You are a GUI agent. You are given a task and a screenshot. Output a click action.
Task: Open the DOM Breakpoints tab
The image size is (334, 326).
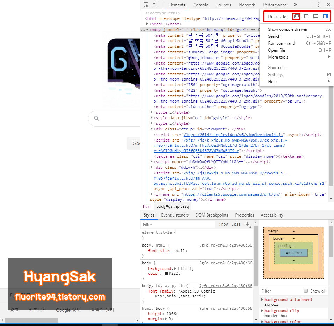212,215
